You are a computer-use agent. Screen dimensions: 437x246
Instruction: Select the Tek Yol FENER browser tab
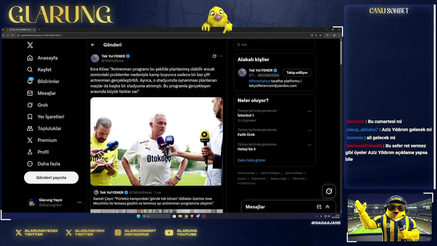point(20,30)
